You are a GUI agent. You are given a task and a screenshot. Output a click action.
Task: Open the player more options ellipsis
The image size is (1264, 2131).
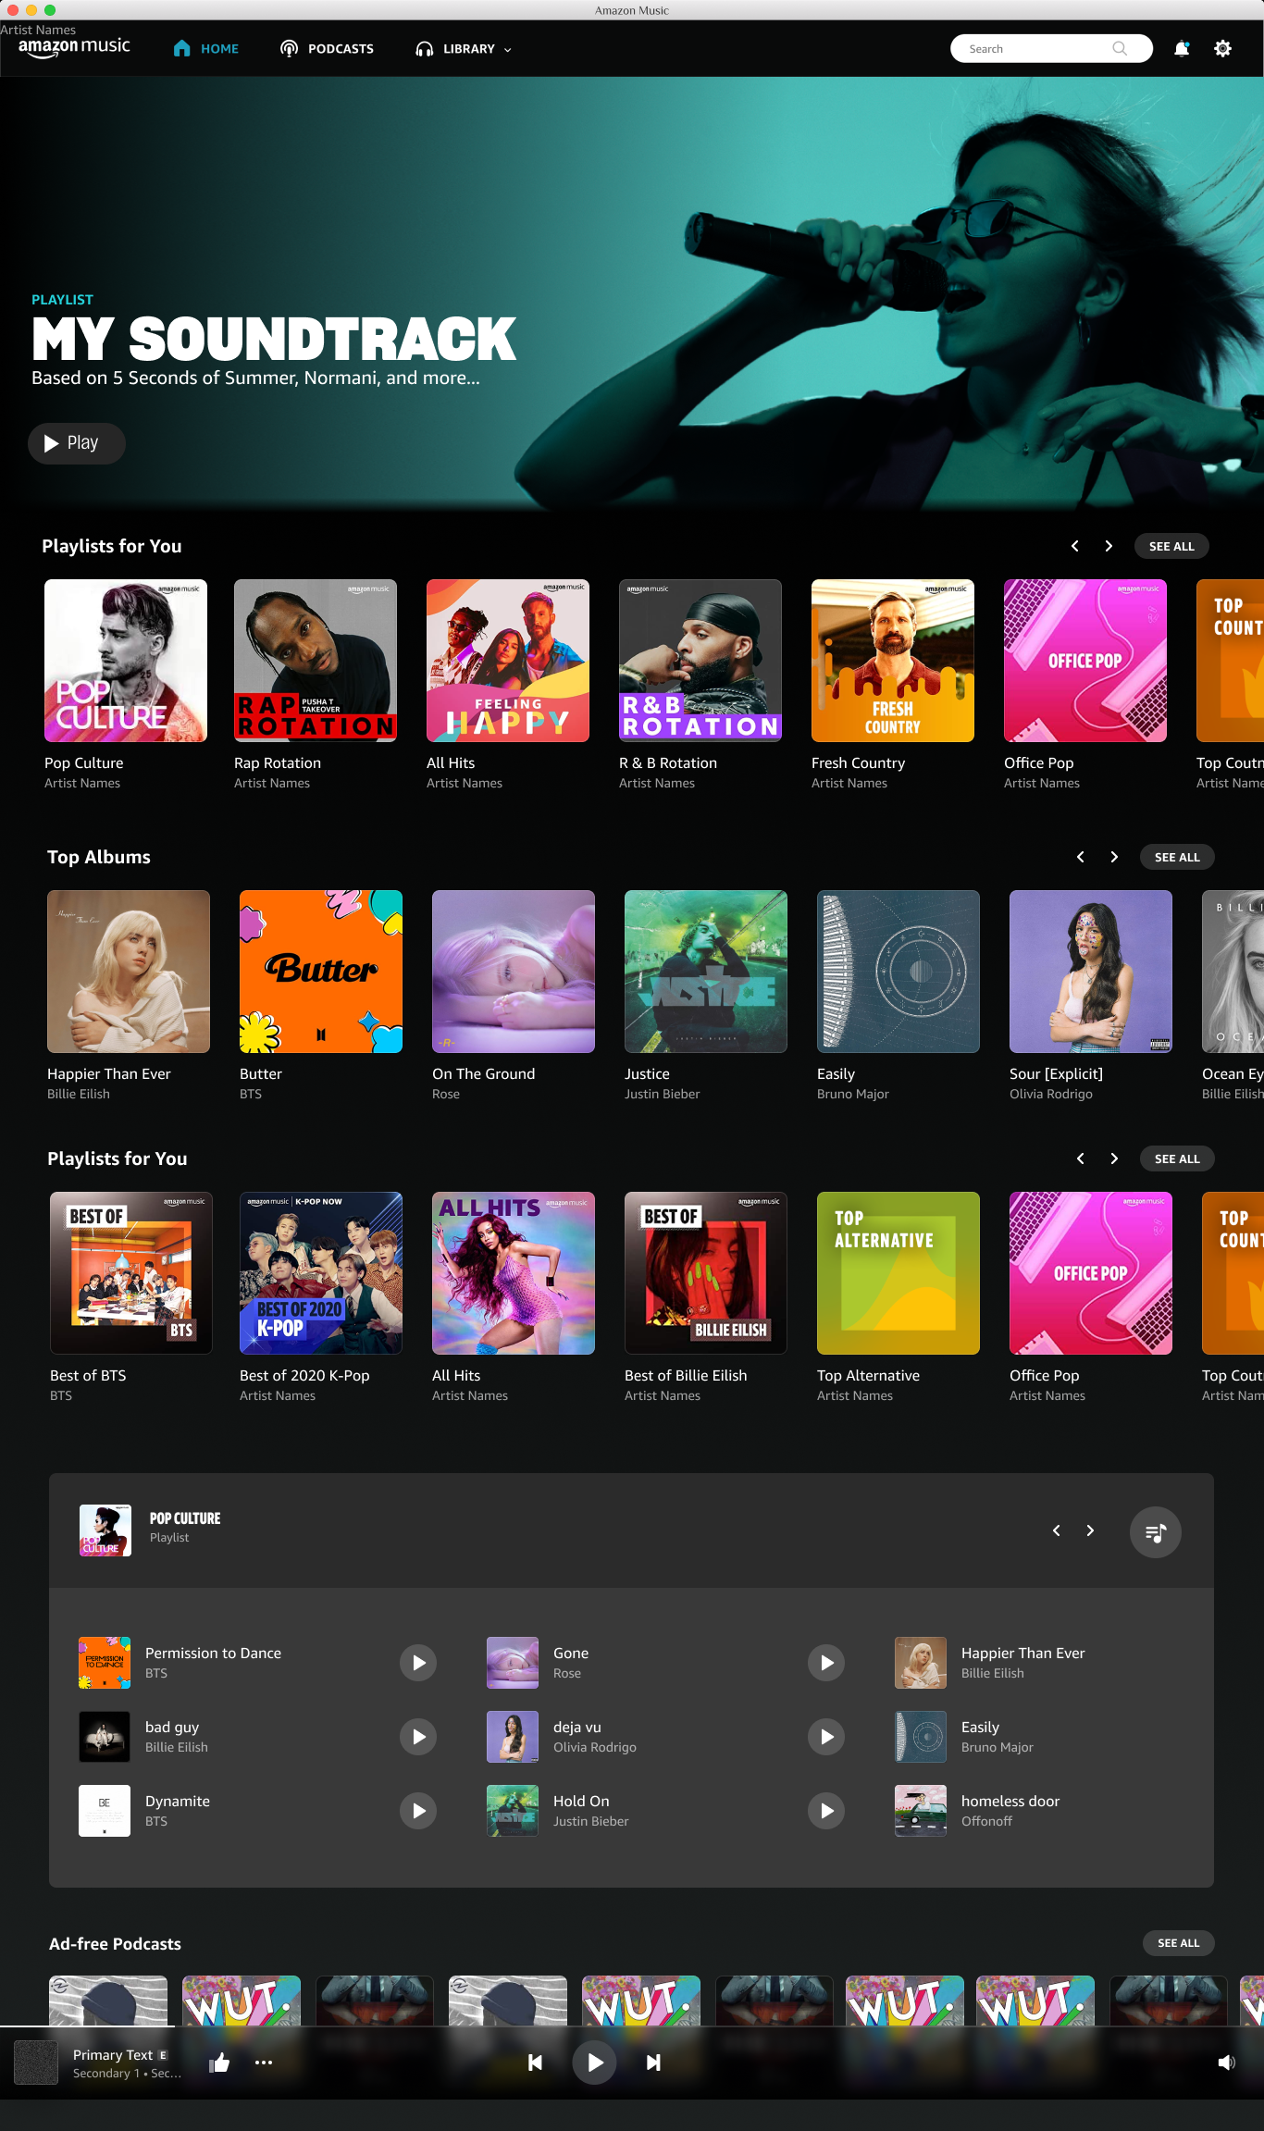coord(264,2063)
